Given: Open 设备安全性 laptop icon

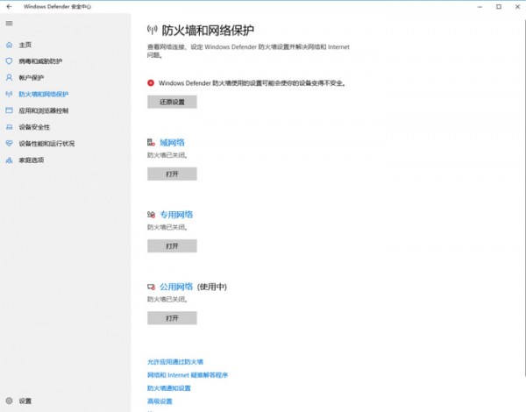Looking at the screenshot, I should point(10,127).
